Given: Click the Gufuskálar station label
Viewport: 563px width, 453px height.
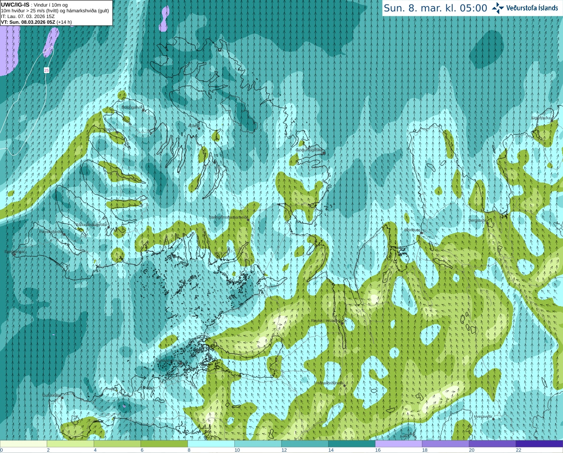Looking at the screenshot, I should click(51, 395).
